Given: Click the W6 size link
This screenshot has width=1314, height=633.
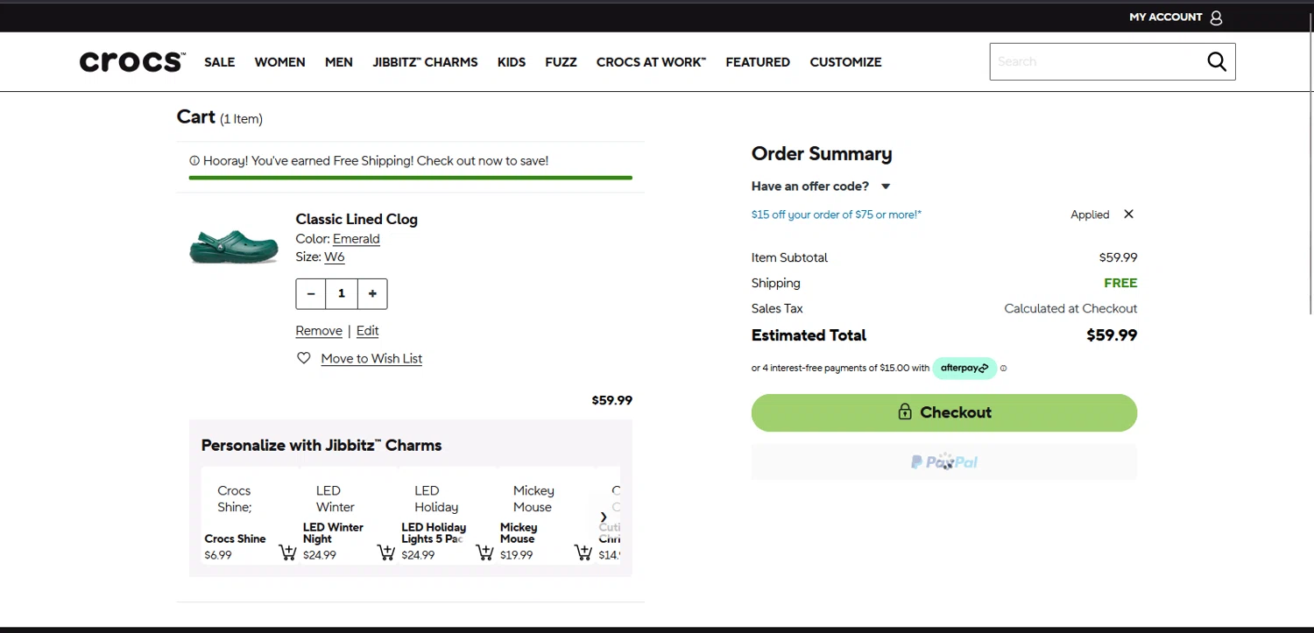Looking at the screenshot, I should tap(335, 257).
